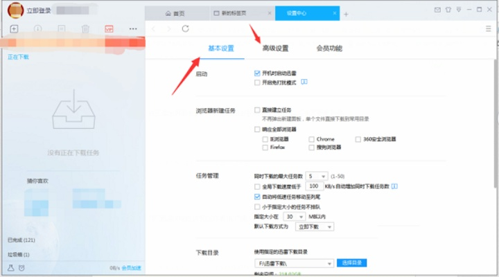Image resolution: width=499 pixels, height=277 pixels.
Task: Switch to 会员功能 tab
Action: 329,48
